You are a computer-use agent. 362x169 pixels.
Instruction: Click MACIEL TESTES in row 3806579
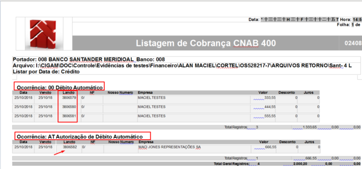coord(152,98)
